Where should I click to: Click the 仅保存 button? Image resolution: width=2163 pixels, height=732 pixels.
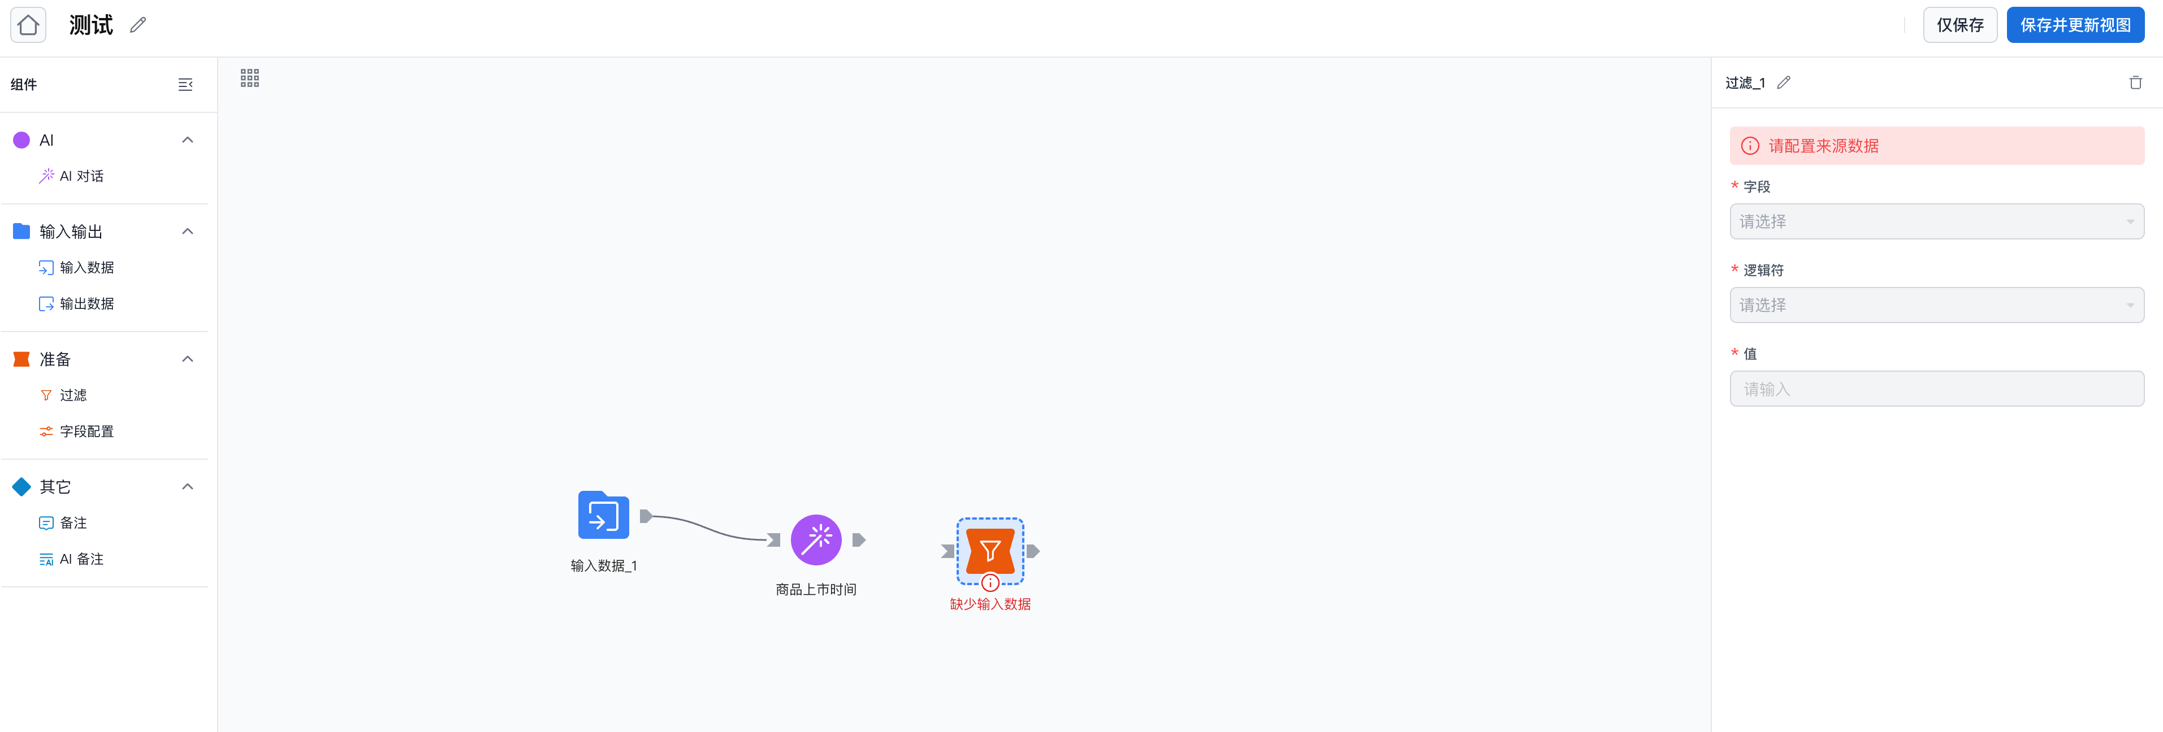[x=1959, y=25]
